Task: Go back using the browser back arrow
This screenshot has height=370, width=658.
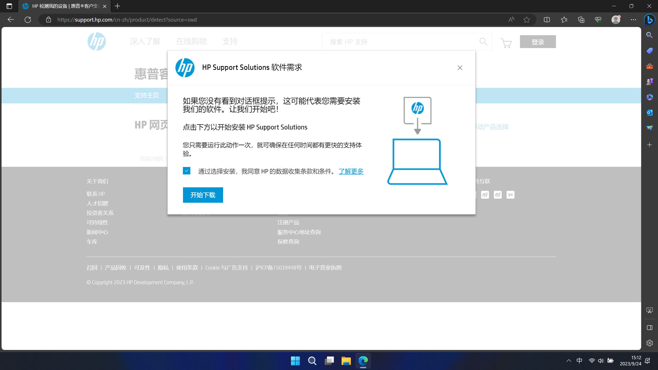Action: (11, 20)
